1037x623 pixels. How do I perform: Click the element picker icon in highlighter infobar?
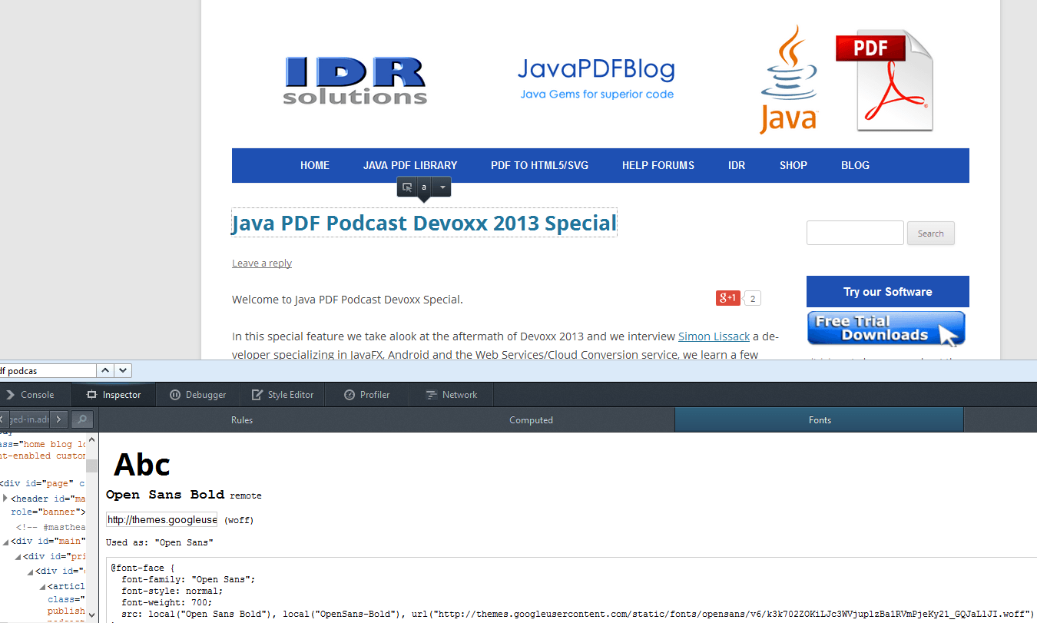[x=407, y=187]
